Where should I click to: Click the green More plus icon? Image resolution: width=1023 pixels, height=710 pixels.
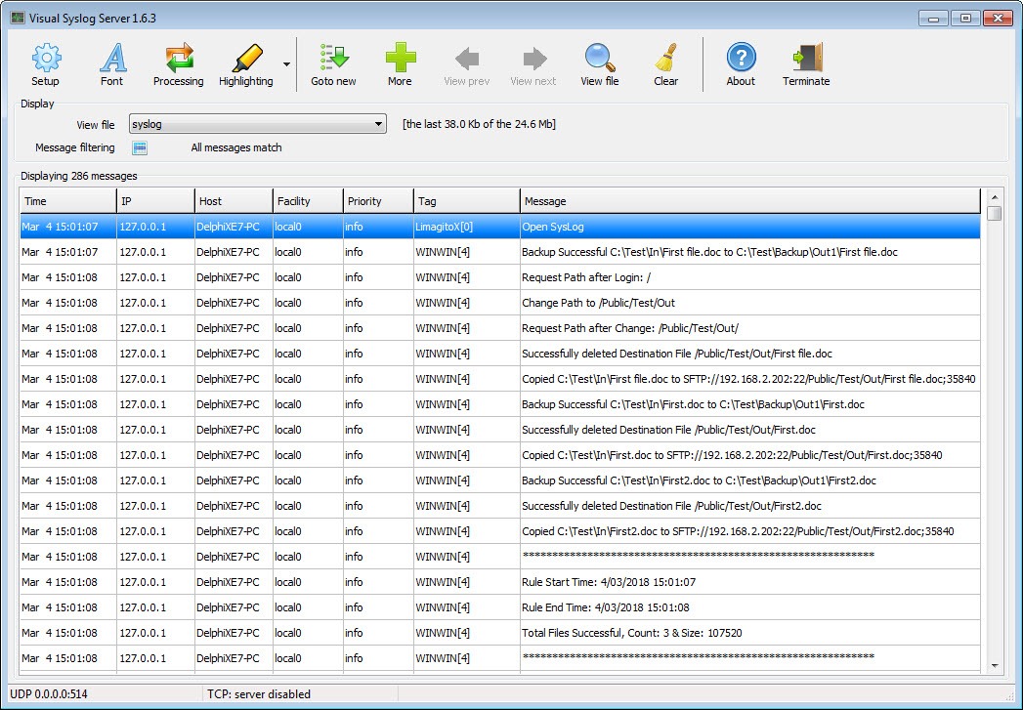click(400, 58)
